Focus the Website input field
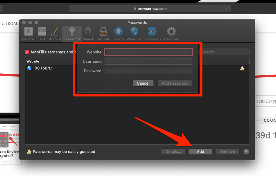Image resolution: width=276 pixels, height=176 pixels. coord(148,52)
